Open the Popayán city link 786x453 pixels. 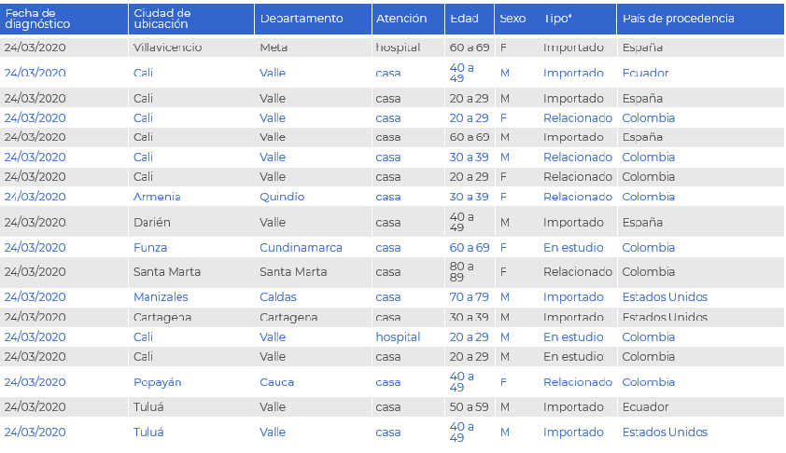158,382
